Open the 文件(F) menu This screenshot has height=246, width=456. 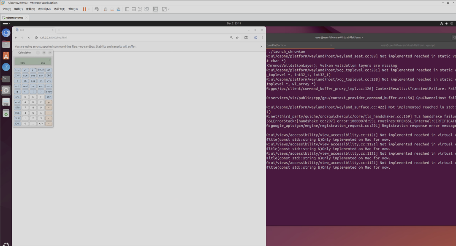(7, 9)
